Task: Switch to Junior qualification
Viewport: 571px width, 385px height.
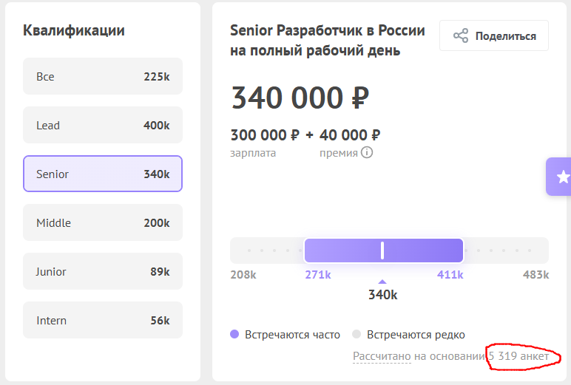Action: click(103, 272)
